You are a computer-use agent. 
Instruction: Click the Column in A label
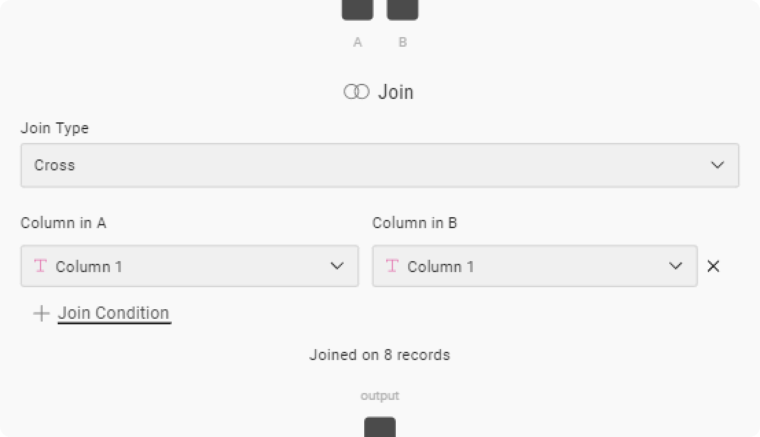click(63, 223)
